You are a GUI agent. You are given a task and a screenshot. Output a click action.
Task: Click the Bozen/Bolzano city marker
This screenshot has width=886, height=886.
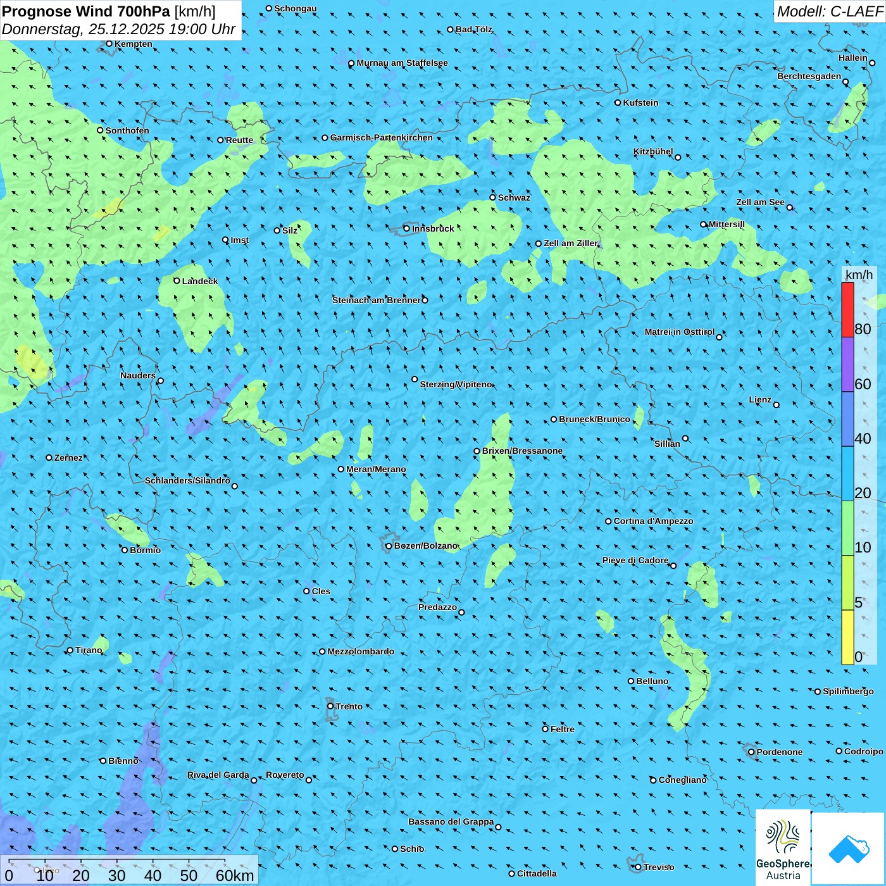tap(389, 546)
